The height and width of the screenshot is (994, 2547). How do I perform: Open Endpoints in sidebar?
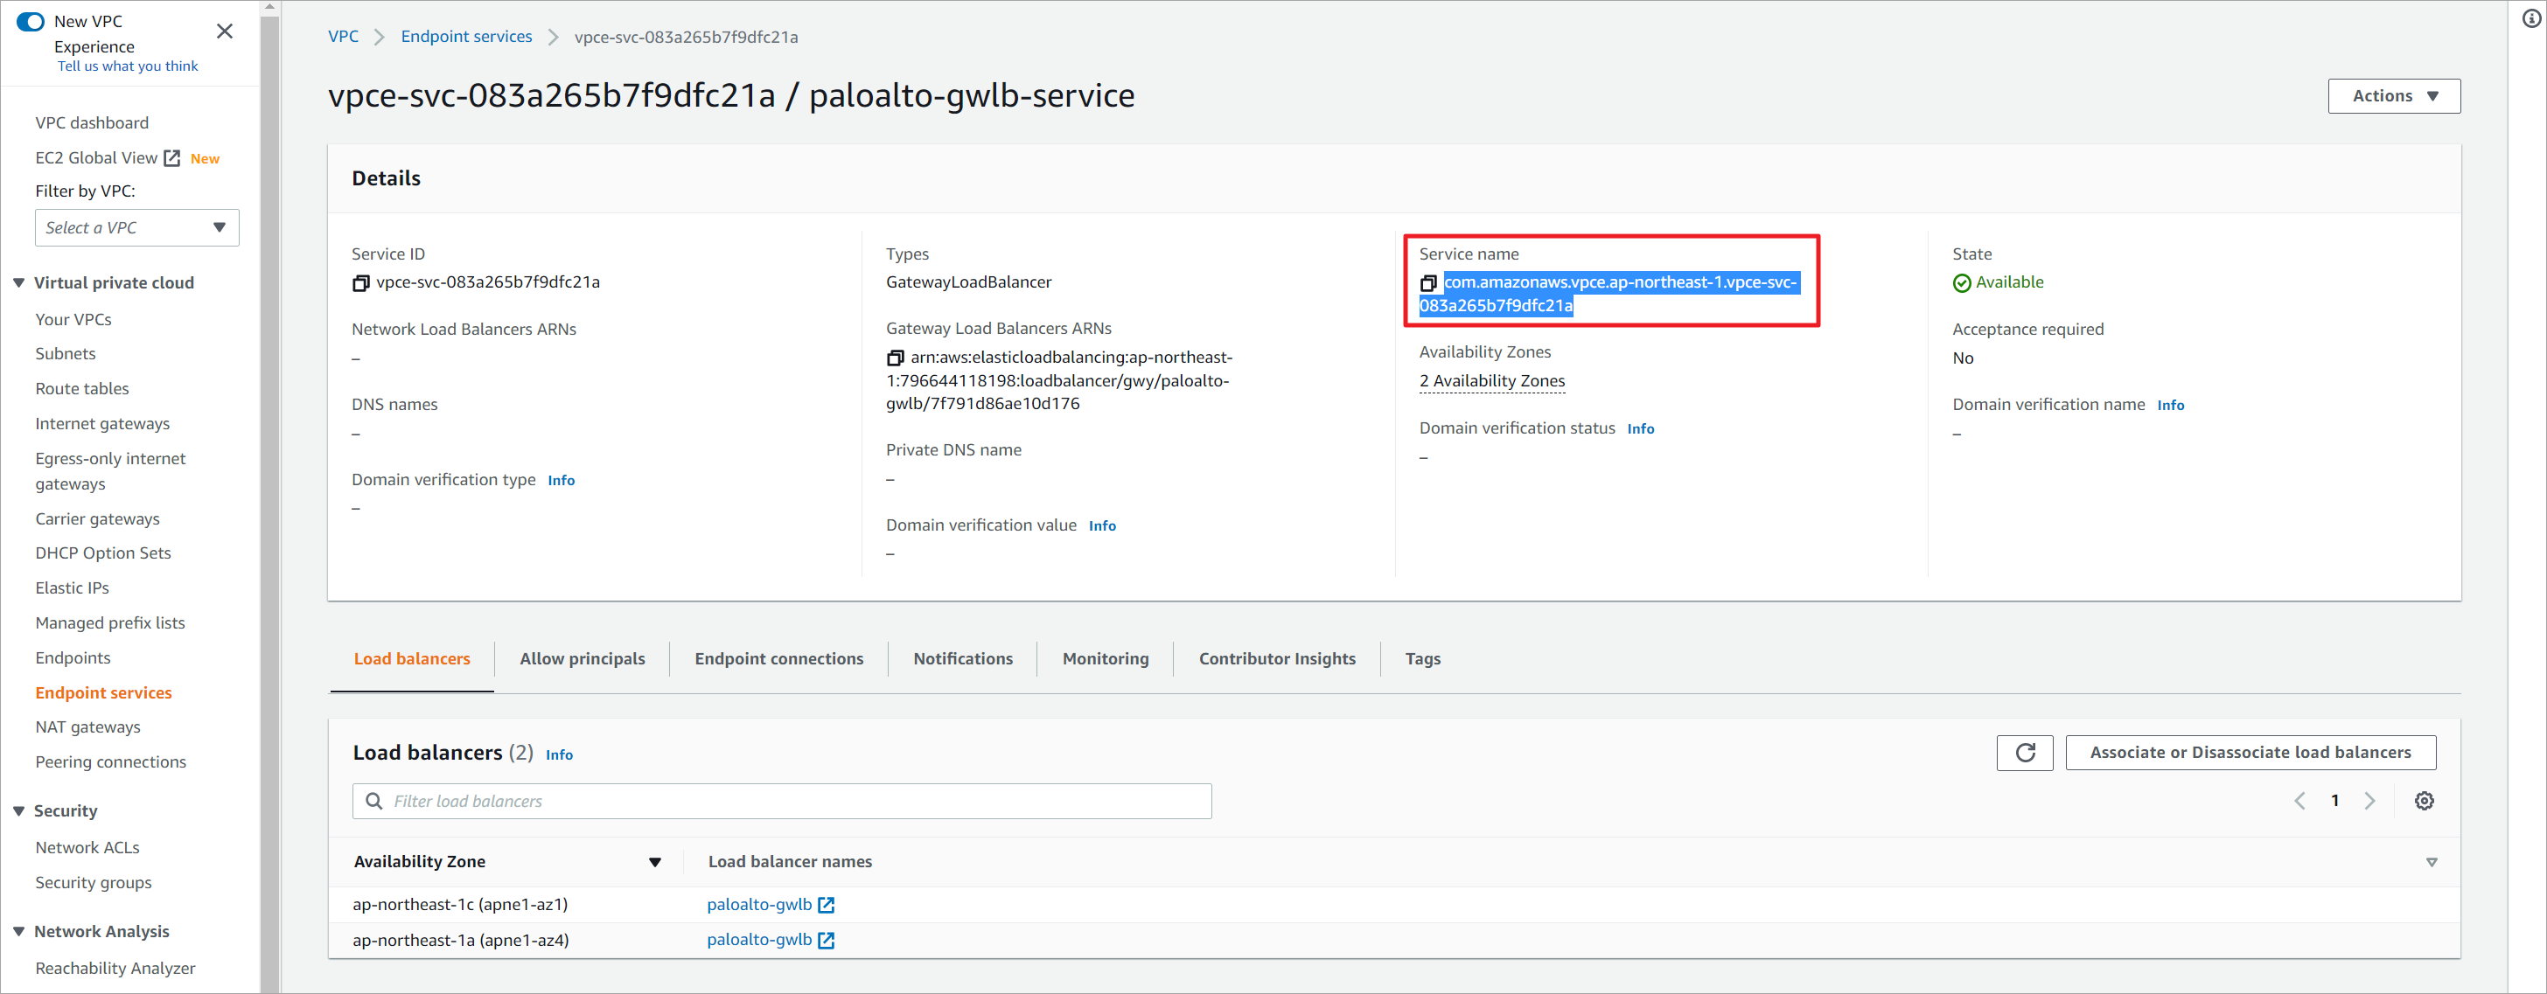point(73,658)
